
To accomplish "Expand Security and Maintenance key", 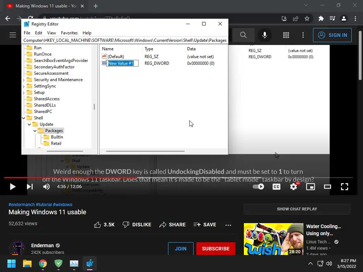I will [x=24, y=80].
